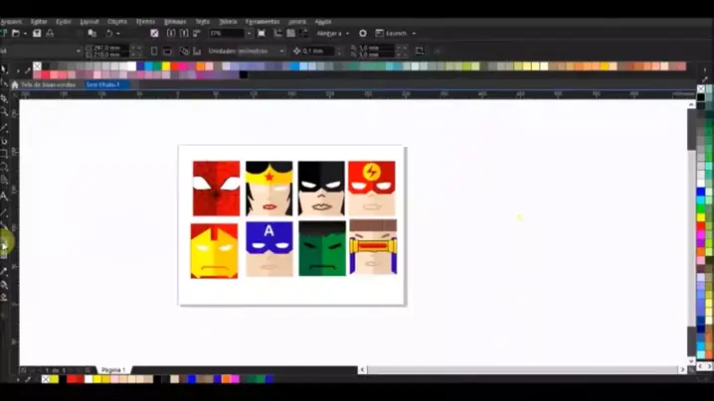714x401 pixels.
Task: Select the Zoom magnifier tool
Action: point(4,111)
